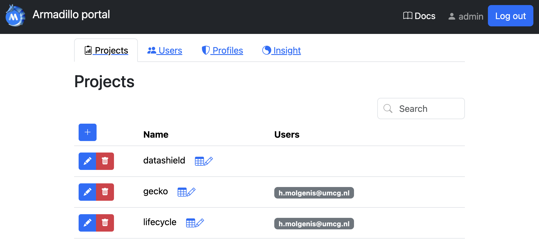
Task: Open the Docs link
Action: point(419,16)
